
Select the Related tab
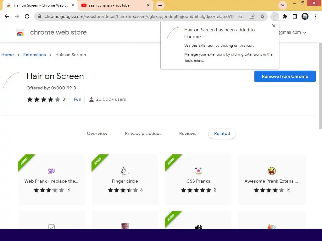[222, 133]
